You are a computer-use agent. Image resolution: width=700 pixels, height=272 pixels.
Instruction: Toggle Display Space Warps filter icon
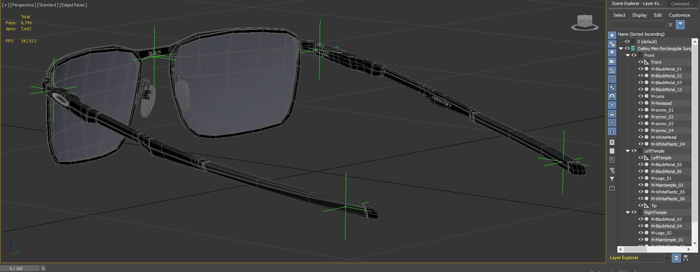(612, 79)
